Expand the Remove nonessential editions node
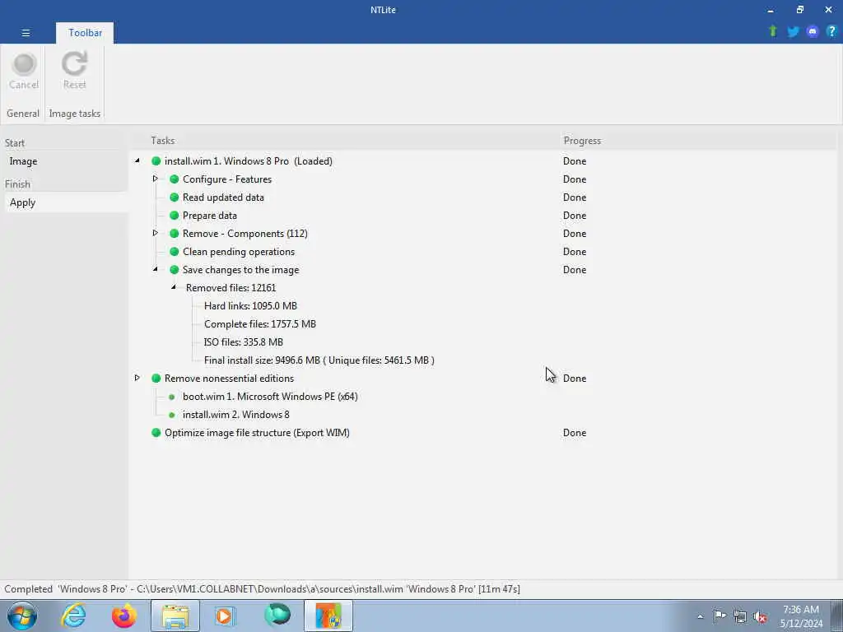This screenshot has height=632, width=843. pyautogui.click(x=137, y=378)
